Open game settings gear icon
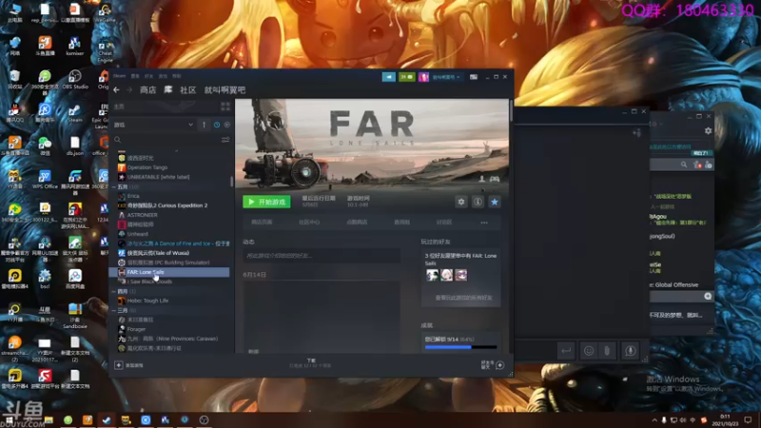Screen dimensions: 761x428 coord(461,202)
